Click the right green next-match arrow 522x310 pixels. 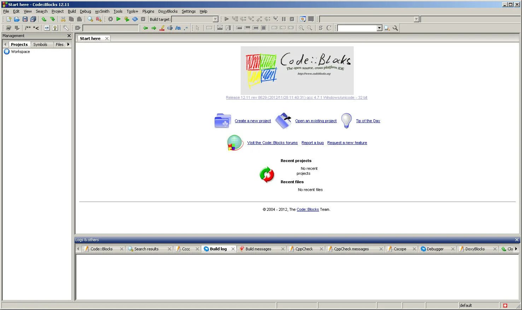coord(154,28)
